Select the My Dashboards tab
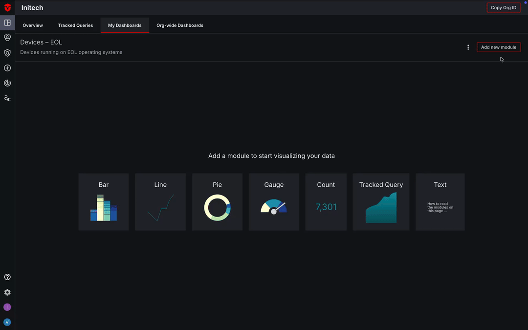Viewport: 528px width, 330px height. point(125,25)
